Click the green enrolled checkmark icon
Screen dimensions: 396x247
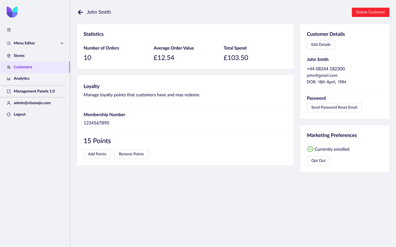[310, 149]
